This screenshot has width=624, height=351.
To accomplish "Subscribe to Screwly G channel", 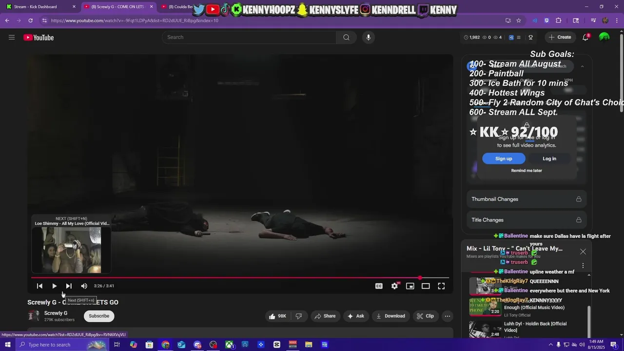I will click(x=99, y=316).
